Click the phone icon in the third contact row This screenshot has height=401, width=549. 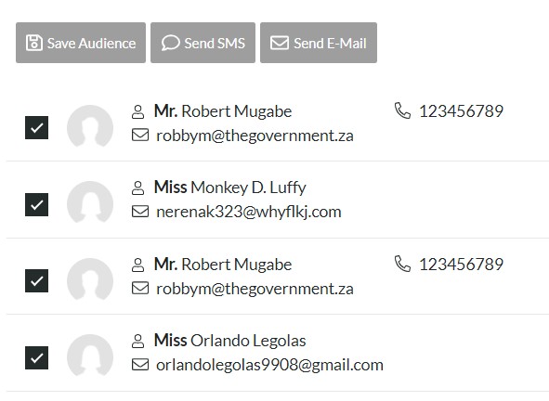click(402, 264)
